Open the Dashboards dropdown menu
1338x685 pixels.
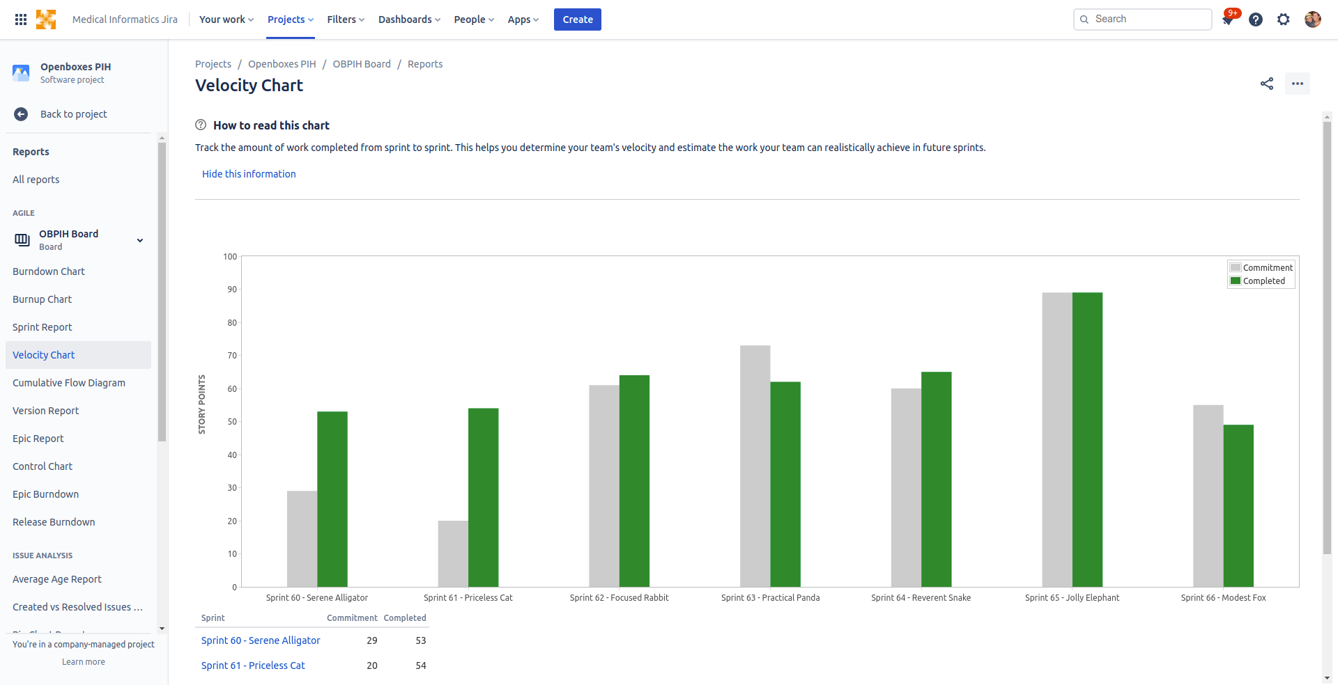coord(409,19)
